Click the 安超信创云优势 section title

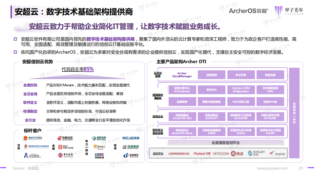[37, 62]
